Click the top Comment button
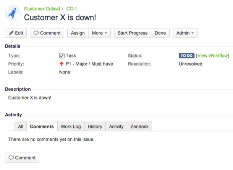The height and width of the screenshot is (170, 233). [x=47, y=33]
